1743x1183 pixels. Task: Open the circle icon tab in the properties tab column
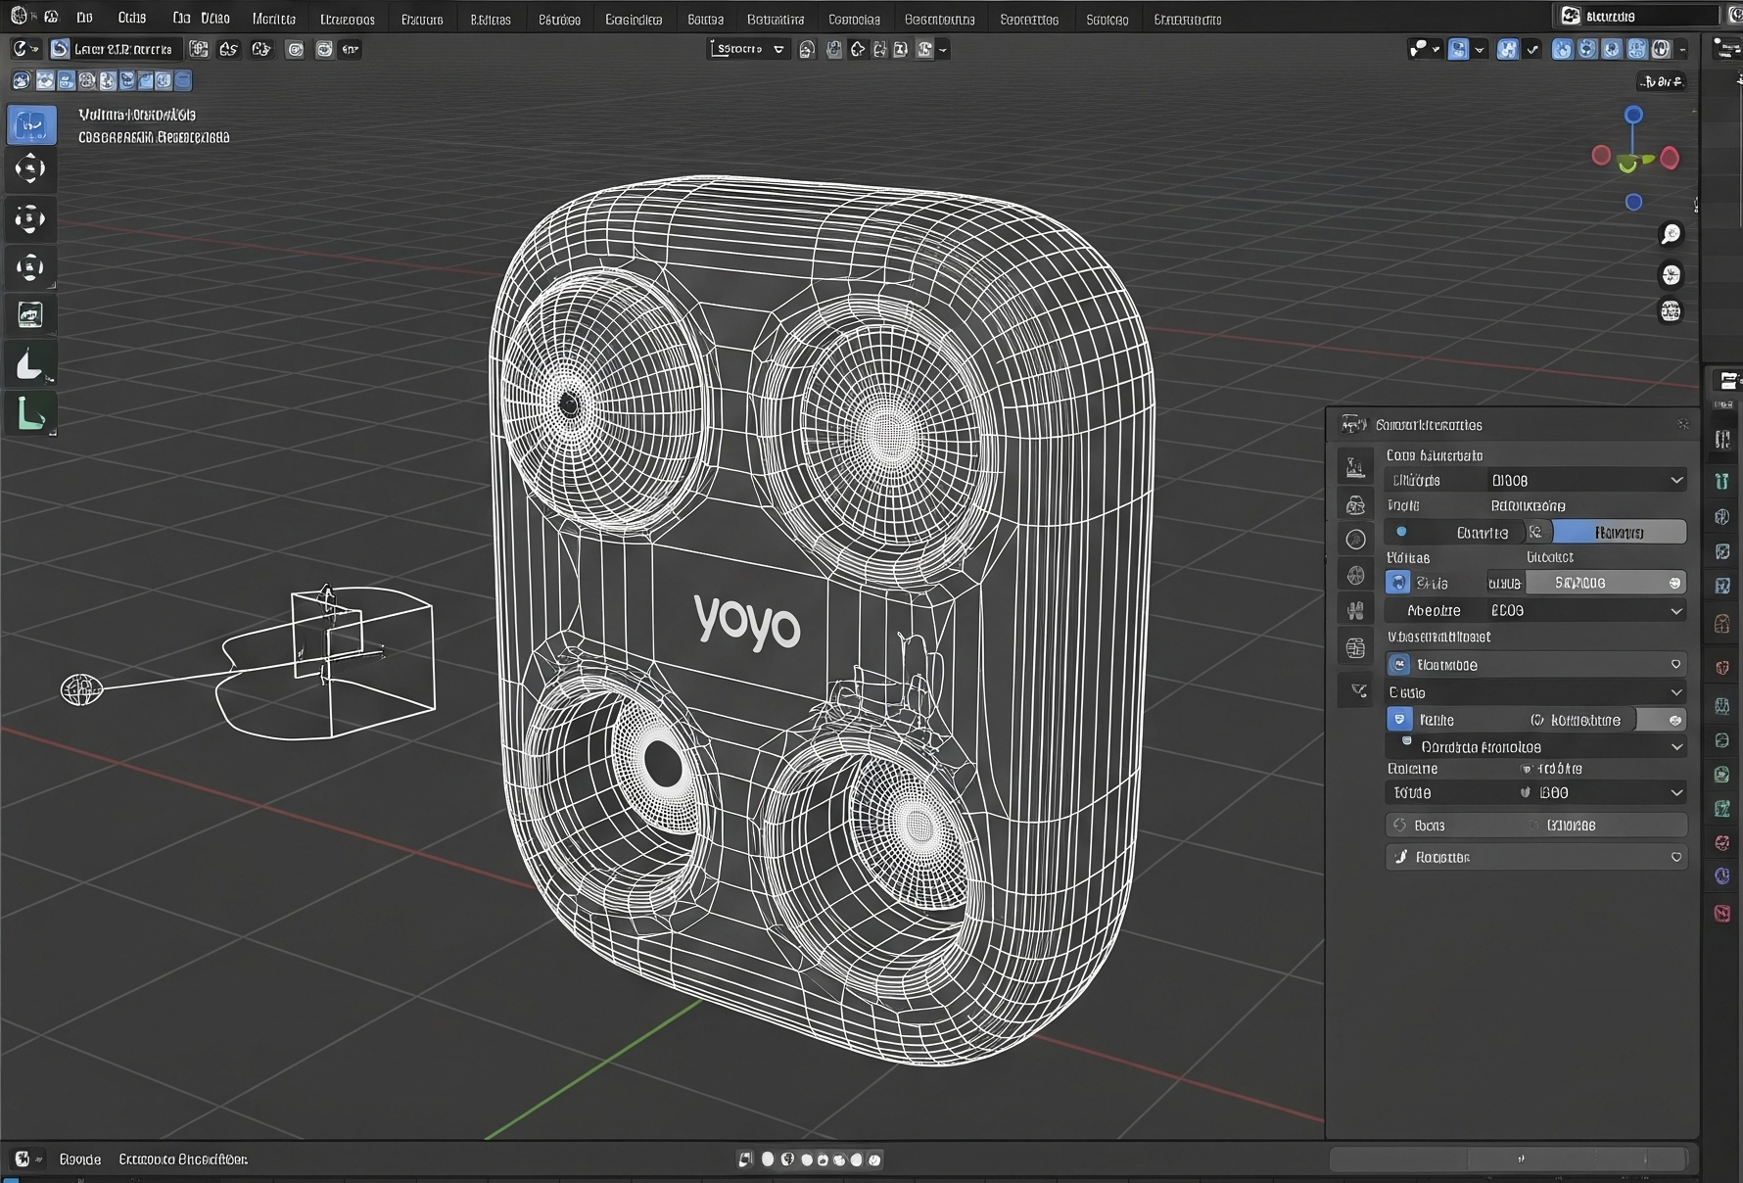[1356, 540]
